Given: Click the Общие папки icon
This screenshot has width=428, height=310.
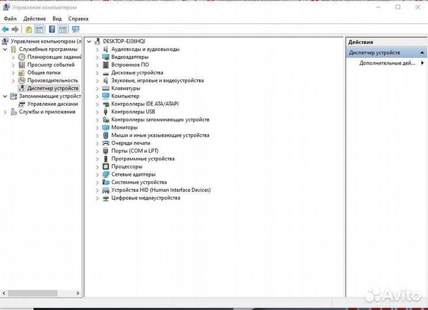Looking at the screenshot, I should (21, 73).
